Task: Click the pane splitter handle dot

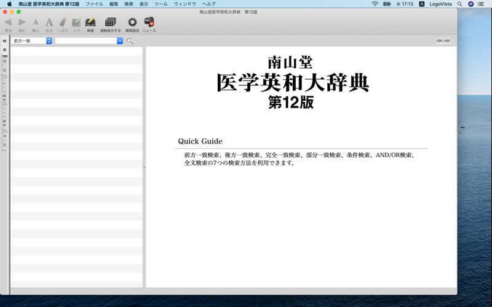Action: point(145,167)
